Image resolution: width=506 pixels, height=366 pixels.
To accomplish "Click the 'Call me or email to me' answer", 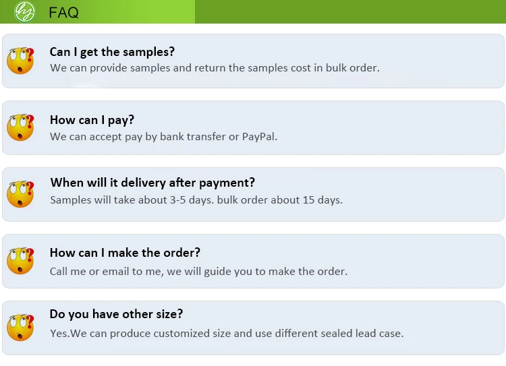I will coord(198,272).
